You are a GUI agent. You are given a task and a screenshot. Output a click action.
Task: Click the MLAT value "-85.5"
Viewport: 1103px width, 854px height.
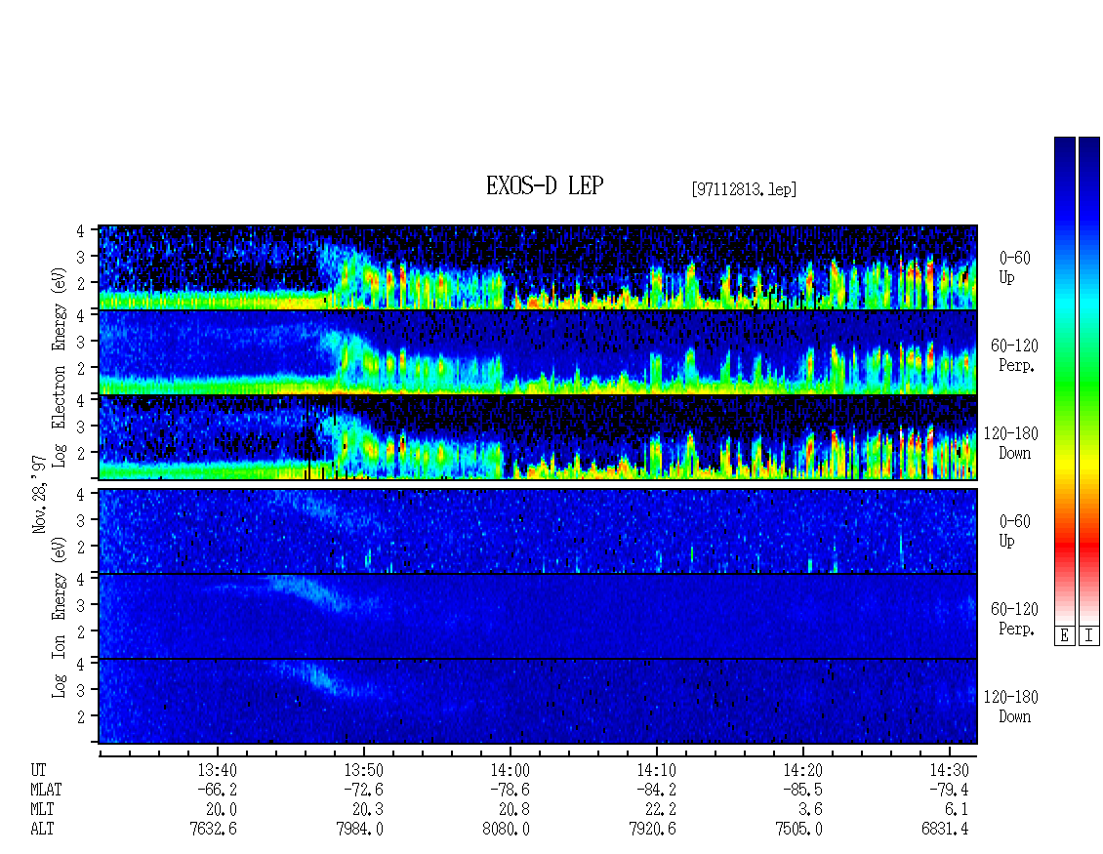pos(802,790)
